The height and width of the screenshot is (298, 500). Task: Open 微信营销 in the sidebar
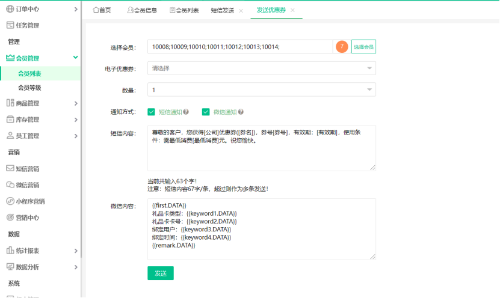(28, 185)
